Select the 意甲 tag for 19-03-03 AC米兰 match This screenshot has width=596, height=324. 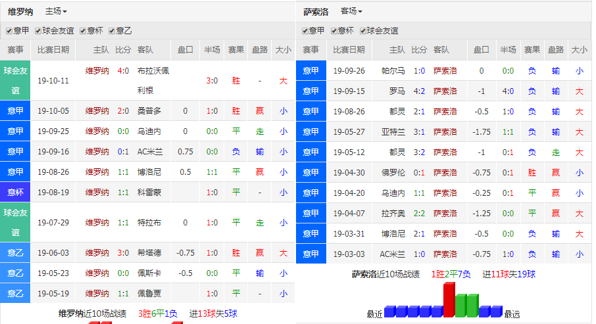[x=311, y=254]
